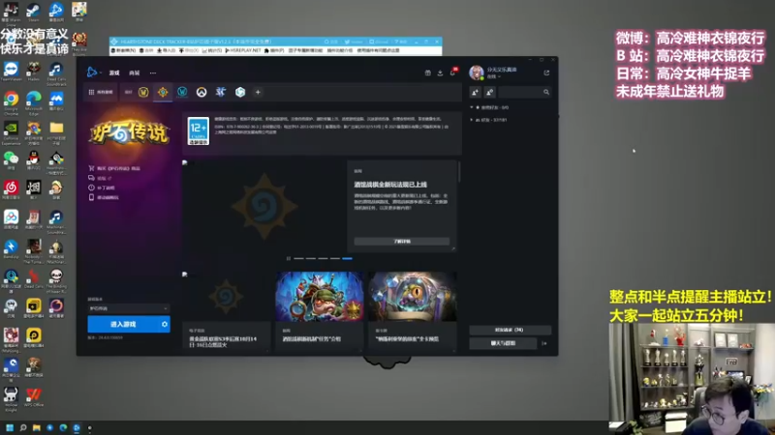Open the TeamViewer desktop shortcut
The height and width of the screenshot is (435, 775).
point(11,72)
